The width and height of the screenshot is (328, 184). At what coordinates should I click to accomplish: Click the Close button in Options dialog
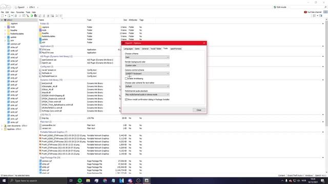[199, 110]
